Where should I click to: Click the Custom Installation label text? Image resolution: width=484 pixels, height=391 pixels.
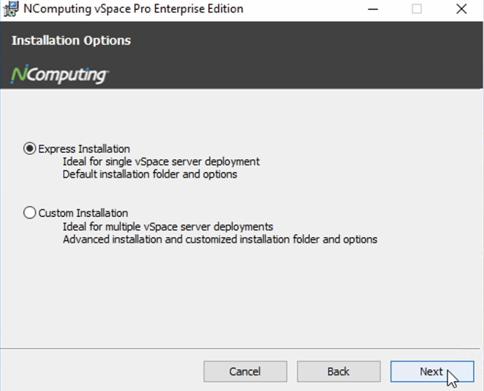pos(83,213)
